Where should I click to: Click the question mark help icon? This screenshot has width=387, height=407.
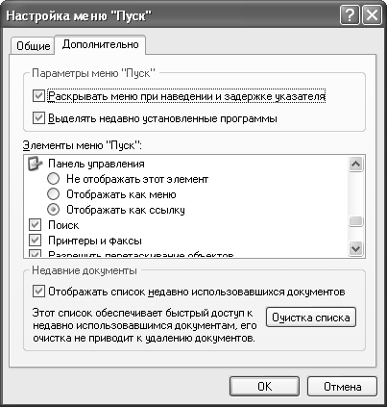350,15
